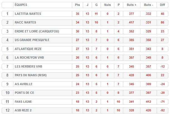Open PAYS DU MANS (MSH) team
This screenshot has height=115, width=170.
click(x=31, y=75)
